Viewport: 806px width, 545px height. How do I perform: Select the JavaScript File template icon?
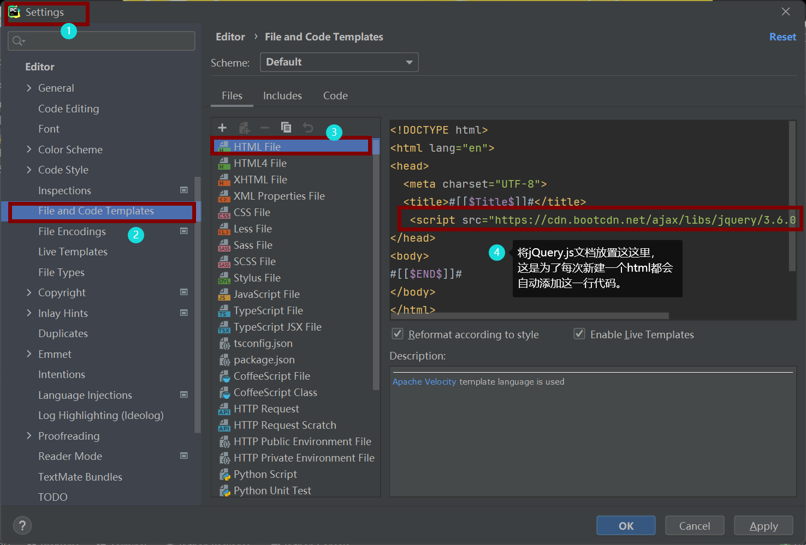click(x=224, y=295)
